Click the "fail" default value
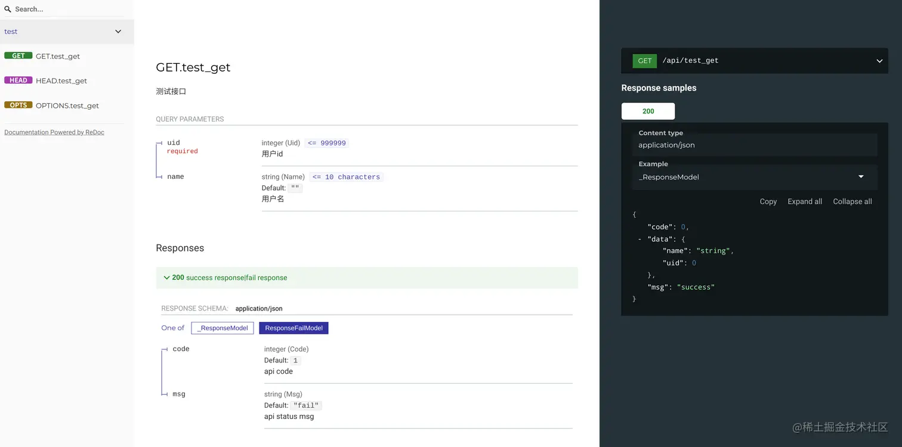902x447 pixels. coord(307,405)
